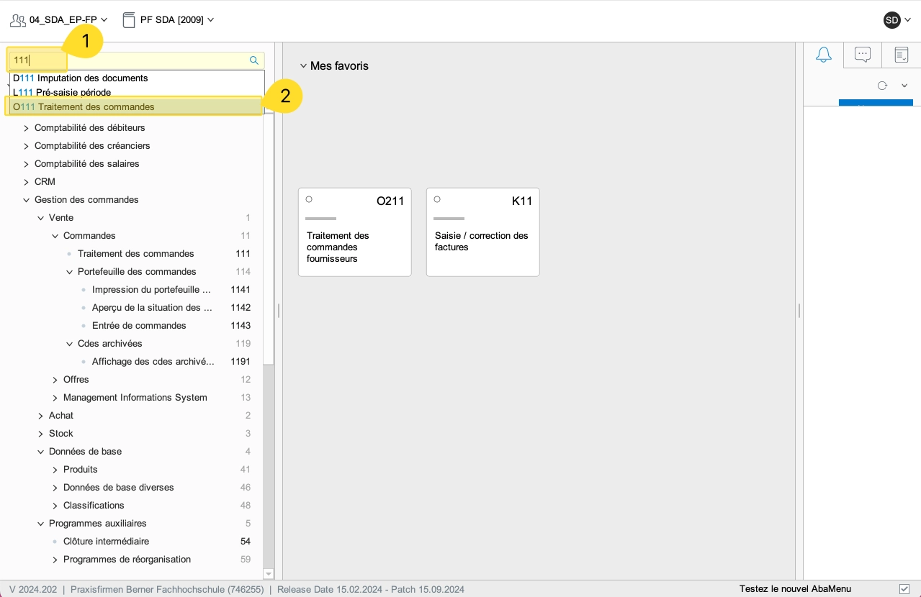This screenshot has width=921, height=597.
Task: Toggle the Testez le nouvel AbaMenu checkbox
Action: coord(904,589)
